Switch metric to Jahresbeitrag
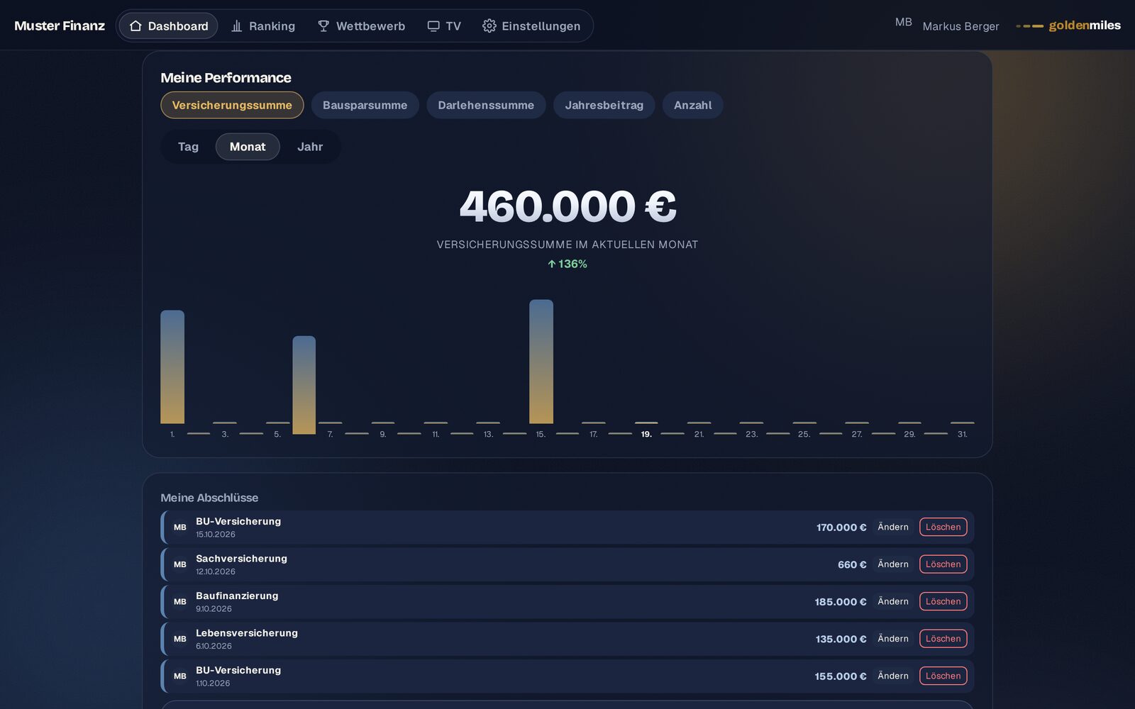The height and width of the screenshot is (709, 1135). [x=604, y=105]
